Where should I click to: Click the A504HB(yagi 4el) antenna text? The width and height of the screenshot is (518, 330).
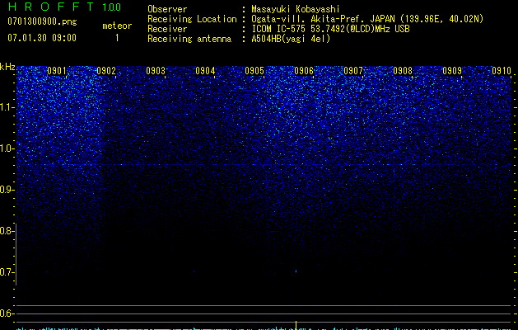(x=291, y=39)
